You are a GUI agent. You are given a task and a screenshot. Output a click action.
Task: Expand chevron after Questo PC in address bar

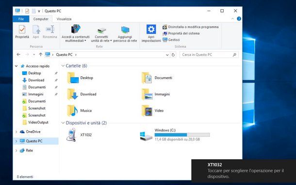(76, 55)
